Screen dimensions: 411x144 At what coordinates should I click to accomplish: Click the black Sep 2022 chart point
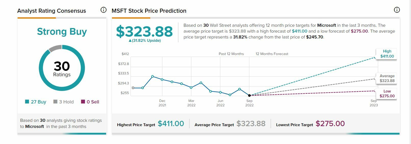coord(250,95)
